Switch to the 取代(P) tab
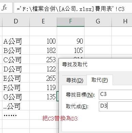Viewport: 132px width, 133px height. point(100,80)
